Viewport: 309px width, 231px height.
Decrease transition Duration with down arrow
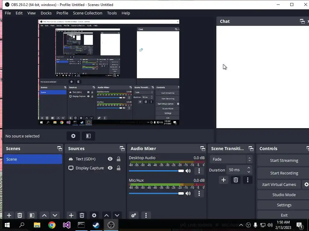coord(249,172)
